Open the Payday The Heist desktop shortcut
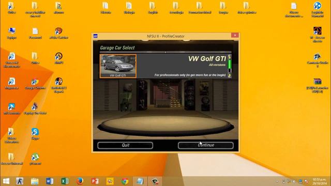Screen dimensions: 331x186 [x=35, y=109]
